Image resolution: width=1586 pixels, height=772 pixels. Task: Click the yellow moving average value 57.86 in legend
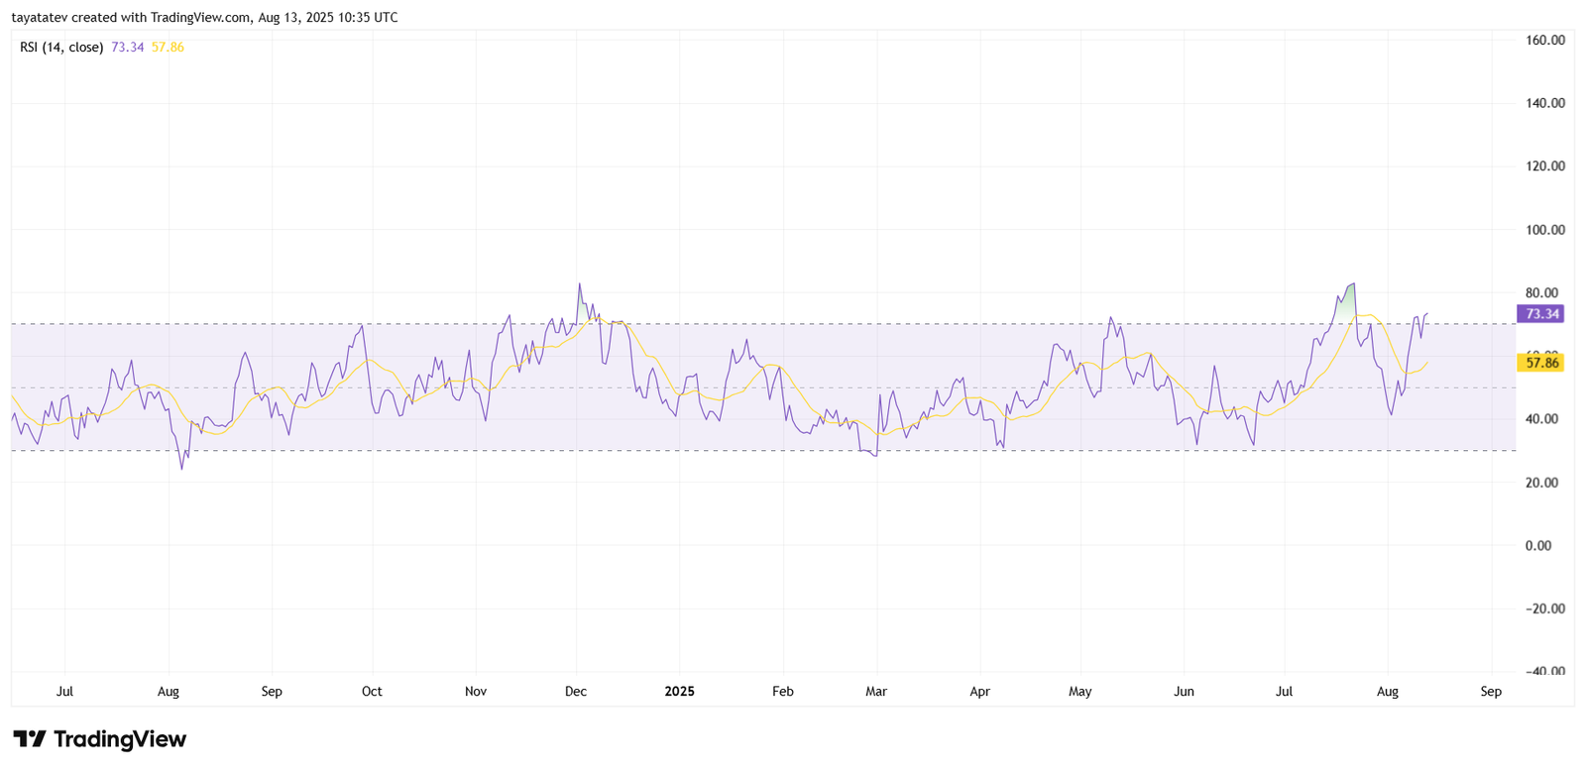pos(168,48)
